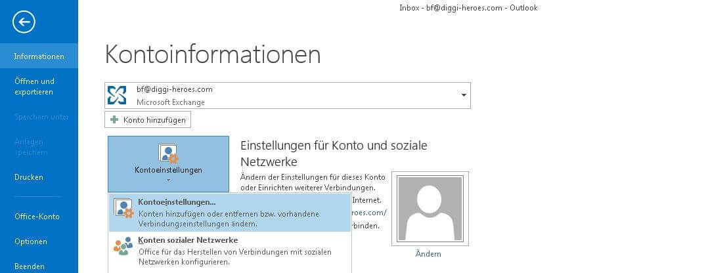Click the green plus icon
The image size is (727, 273).
(x=114, y=119)
